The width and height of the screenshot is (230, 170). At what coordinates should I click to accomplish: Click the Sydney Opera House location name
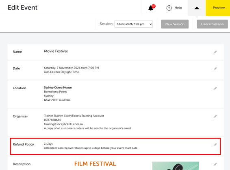(58, 87)
